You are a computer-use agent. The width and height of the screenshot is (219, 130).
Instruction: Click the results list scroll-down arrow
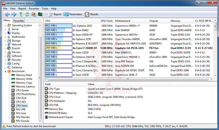pos(215,75)
